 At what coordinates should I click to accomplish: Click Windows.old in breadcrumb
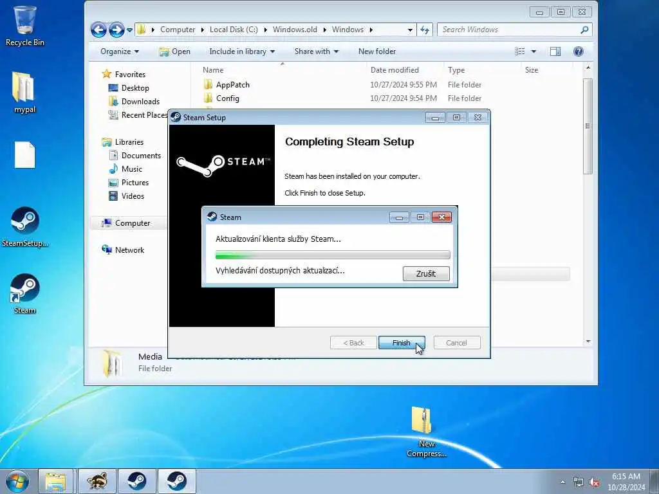pos(295,30)
